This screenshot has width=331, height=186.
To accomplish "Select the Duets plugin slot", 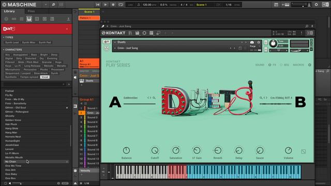I will (89, 81).
